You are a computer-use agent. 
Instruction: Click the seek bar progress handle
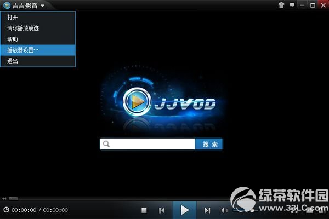pos(13,198)
